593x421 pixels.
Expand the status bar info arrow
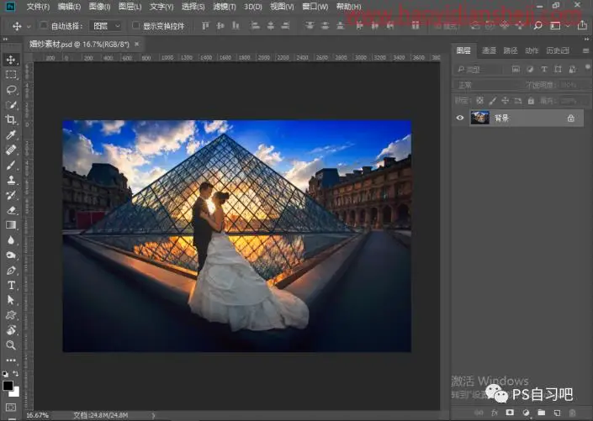(x=153, y=415)
